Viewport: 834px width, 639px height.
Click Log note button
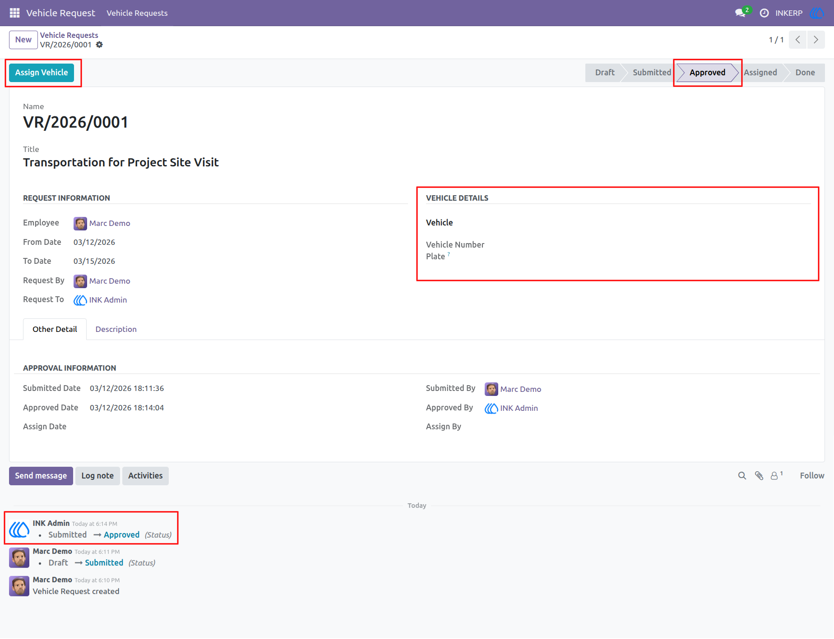pos(97,476)
